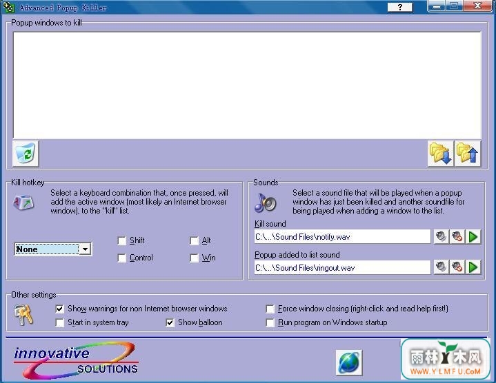Image resolution: width=496 pixels, height=383 pixels.
Task: Minimize the Advanced Popup Killer window
Action: click(437, 6)
